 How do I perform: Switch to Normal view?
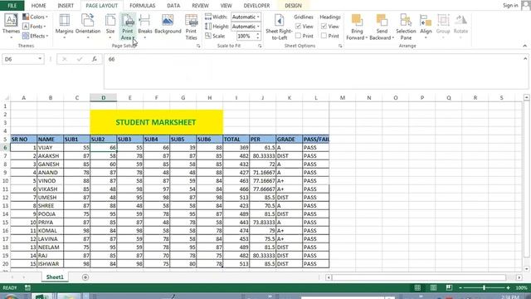point(417,287)
